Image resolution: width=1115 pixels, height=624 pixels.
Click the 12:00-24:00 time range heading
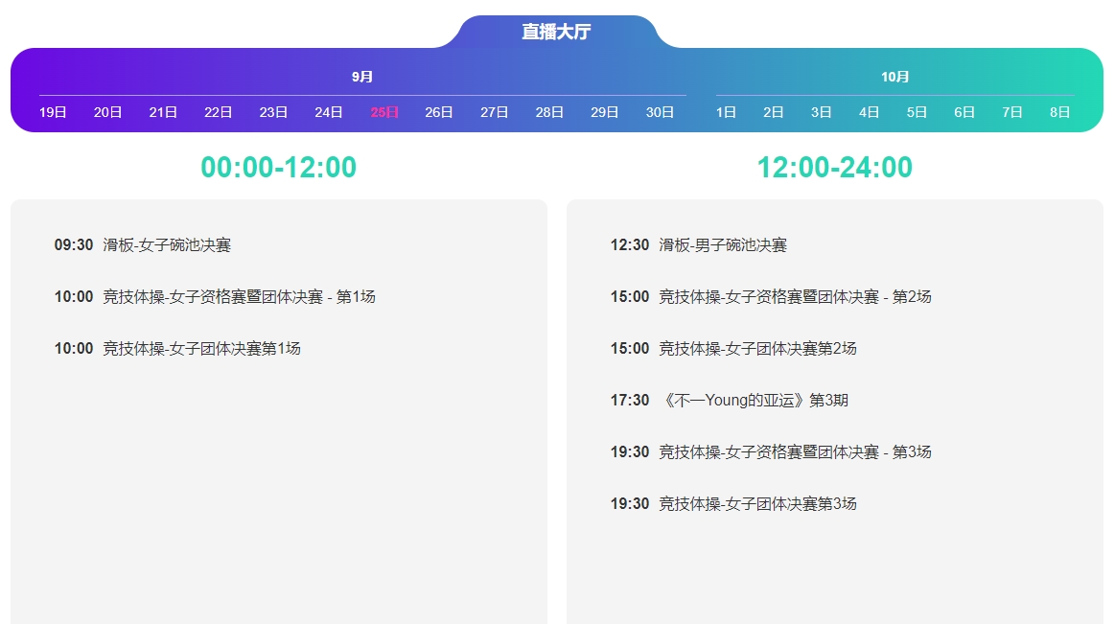(x=834, y=168)
